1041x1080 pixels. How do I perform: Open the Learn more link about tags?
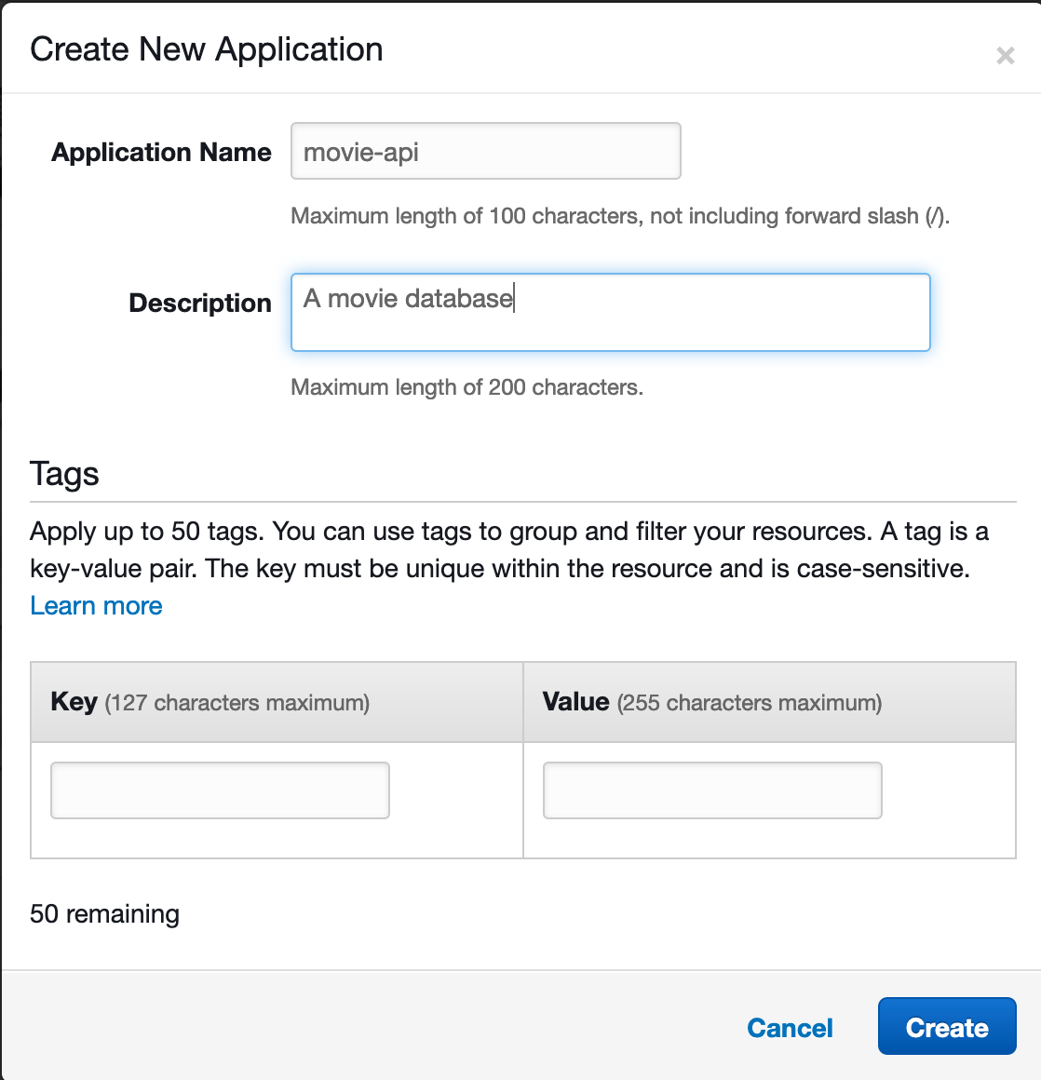pos(96,605)
